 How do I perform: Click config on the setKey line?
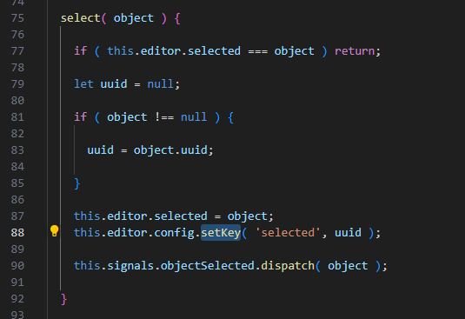pyautogui.click(x=174, y=233)
